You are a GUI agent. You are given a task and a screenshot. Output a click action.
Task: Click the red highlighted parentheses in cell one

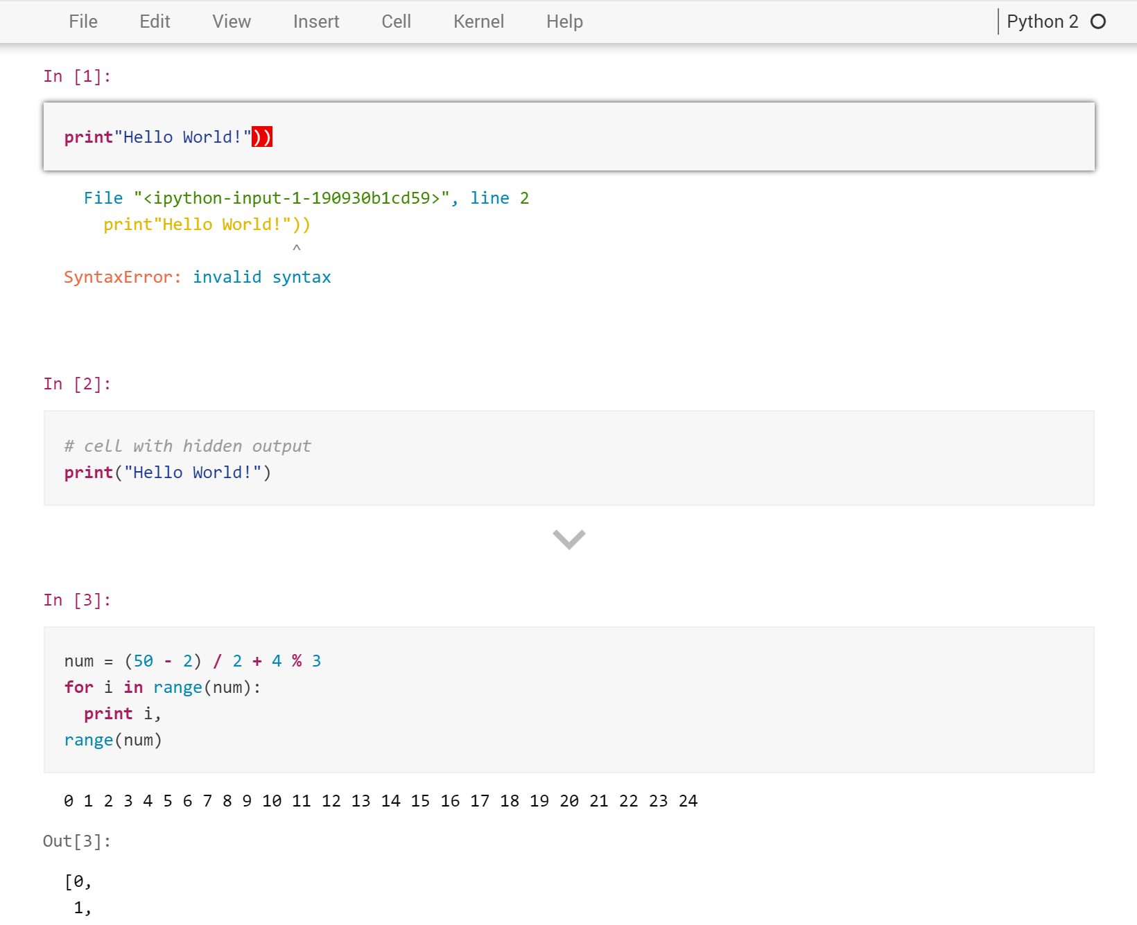[x=262, y=137]
